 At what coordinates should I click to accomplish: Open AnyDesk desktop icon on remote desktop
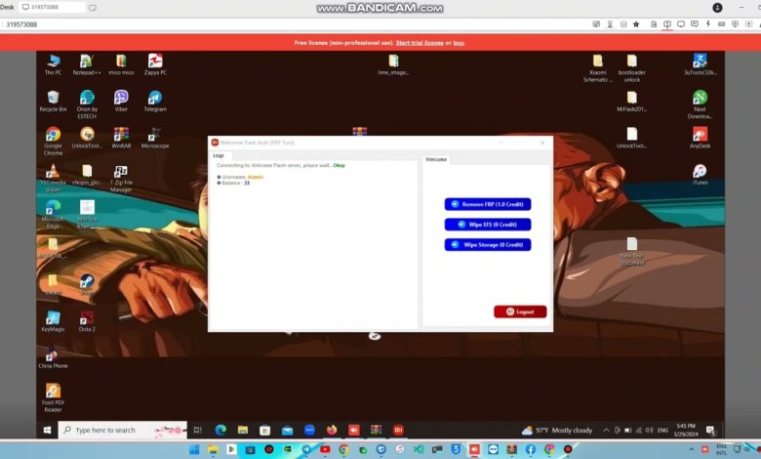[700, 138]
